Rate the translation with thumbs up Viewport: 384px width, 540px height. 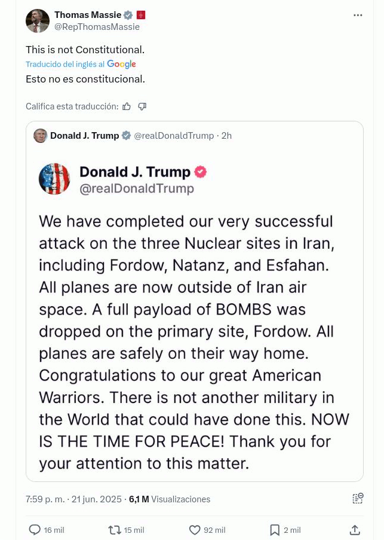pos(127,106)
